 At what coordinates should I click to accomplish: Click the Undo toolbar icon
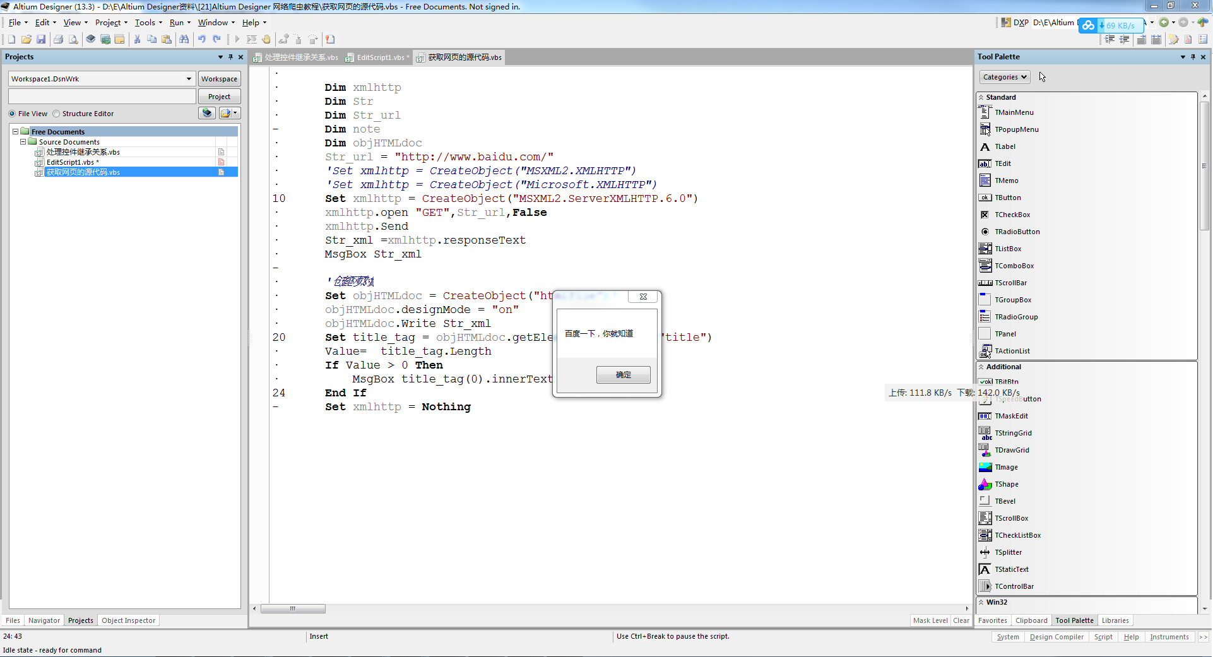201,39
